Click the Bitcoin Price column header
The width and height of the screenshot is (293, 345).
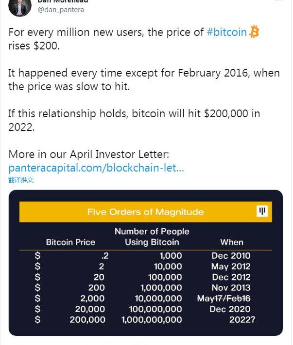(x=70, y=242)
